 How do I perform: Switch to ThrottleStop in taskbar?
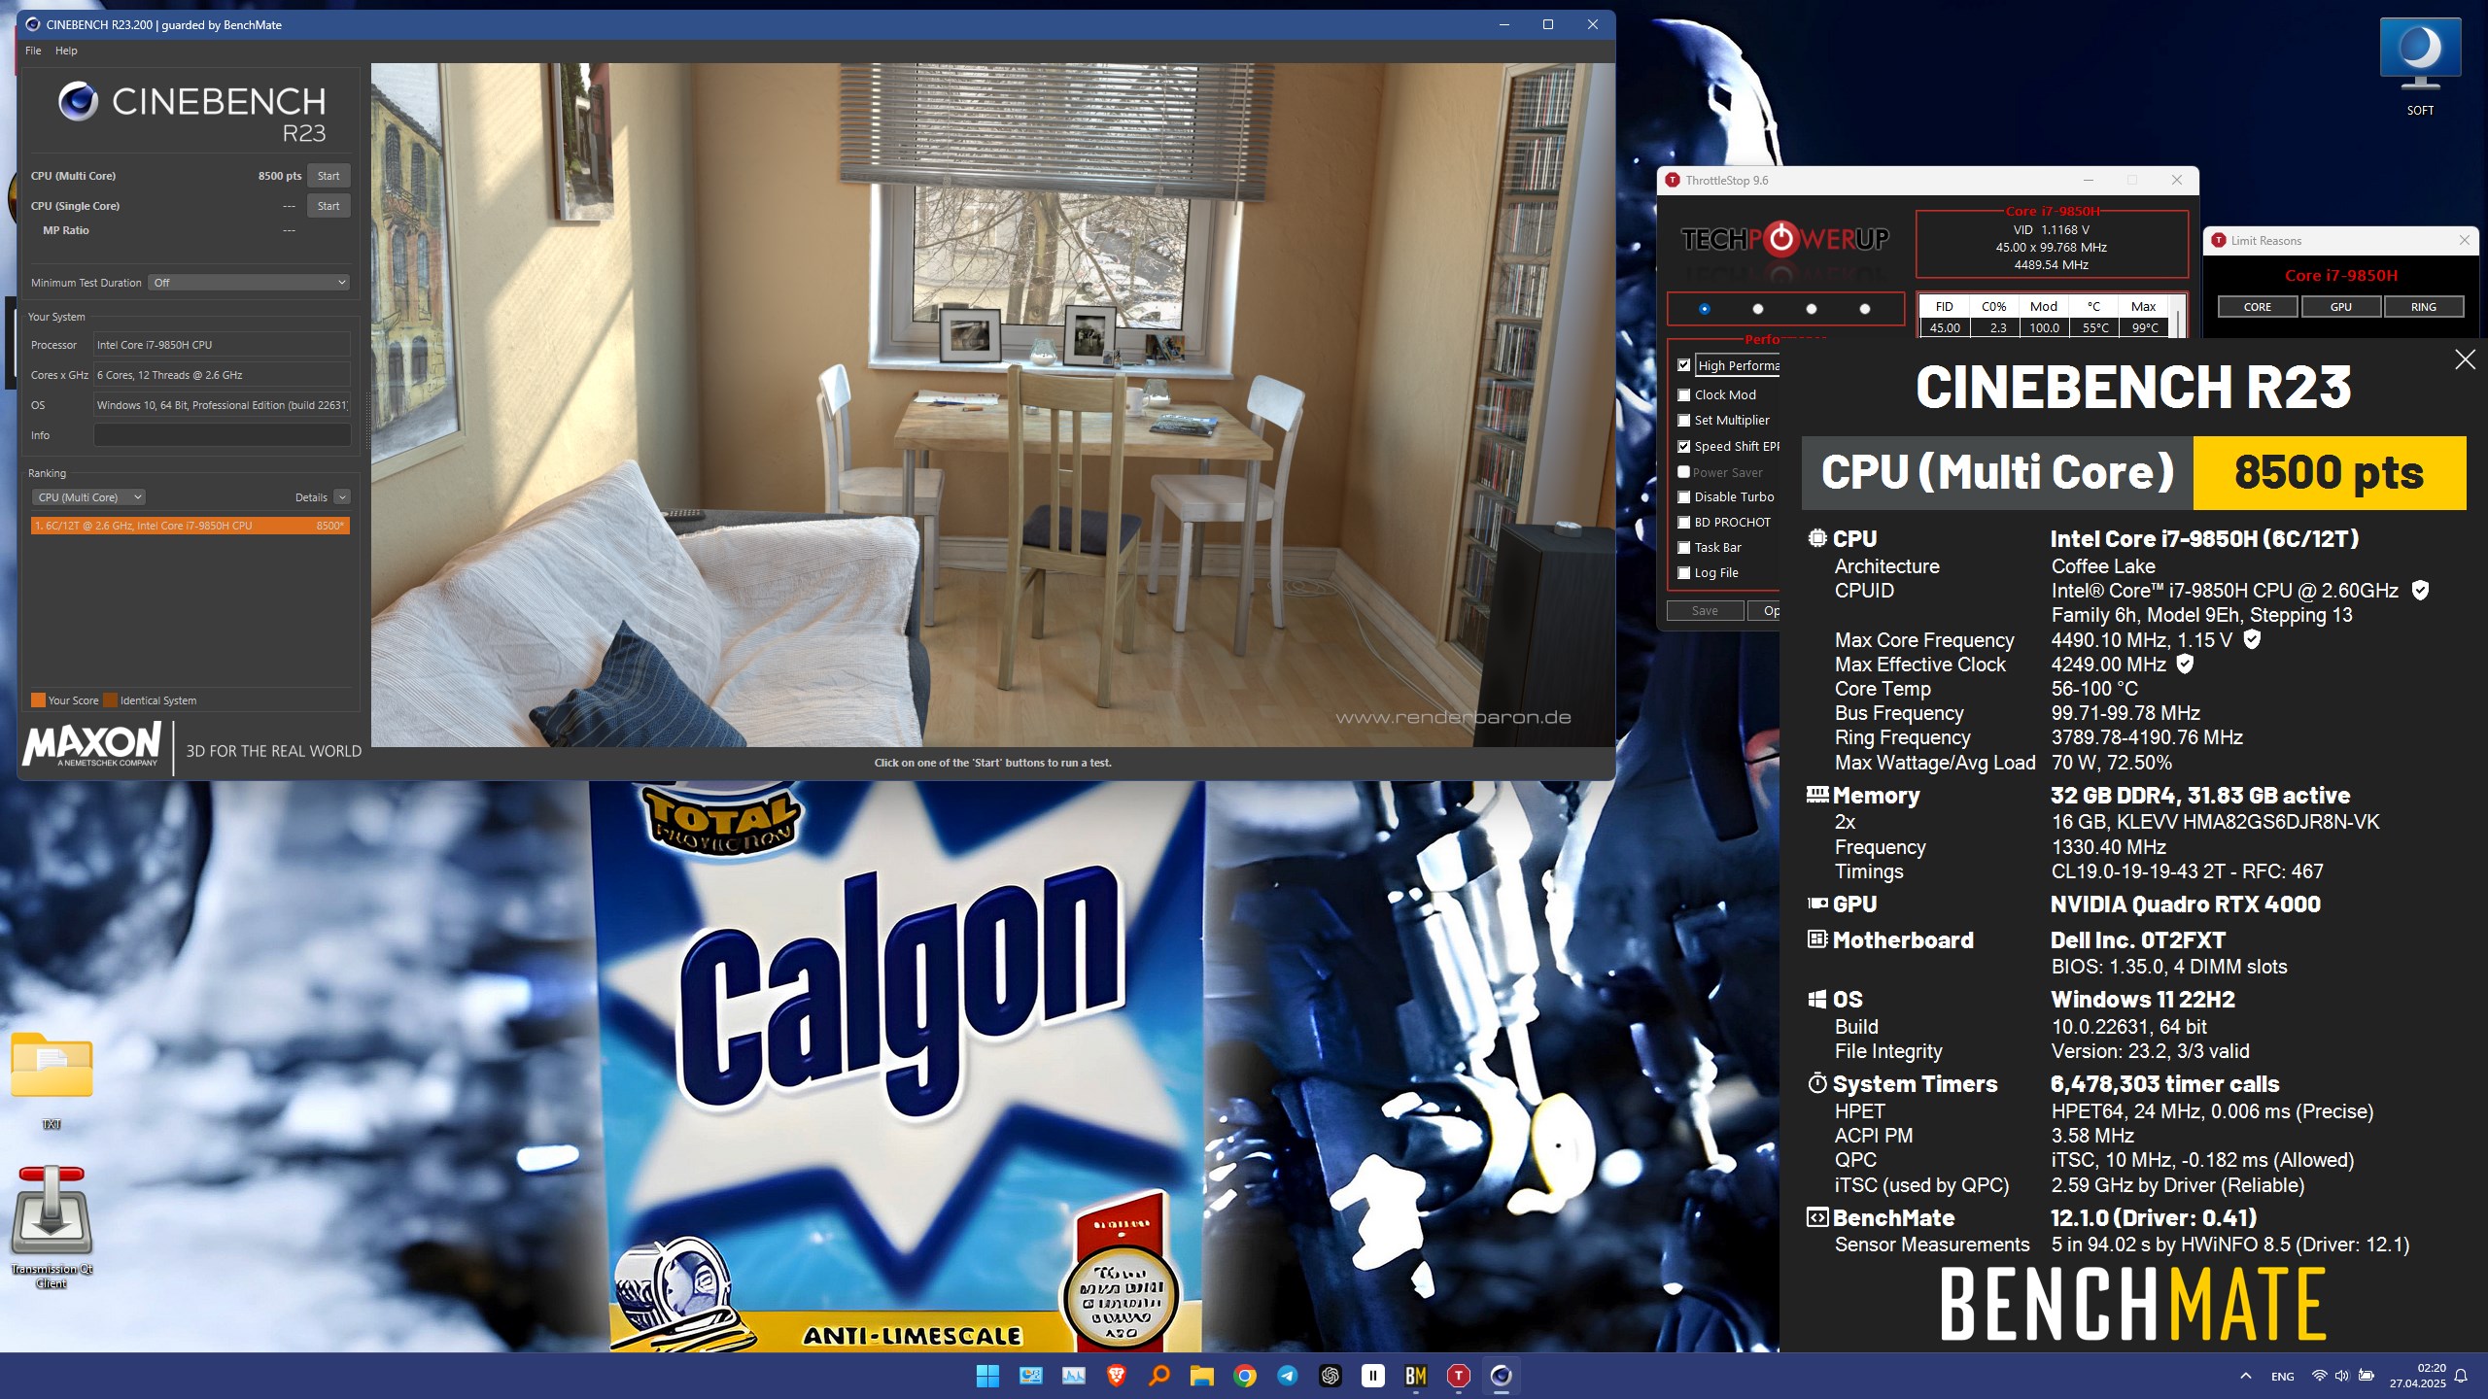pos(1458,1376)
